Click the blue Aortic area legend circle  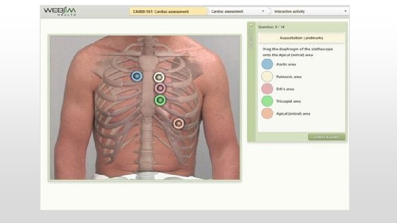point(267,64)
